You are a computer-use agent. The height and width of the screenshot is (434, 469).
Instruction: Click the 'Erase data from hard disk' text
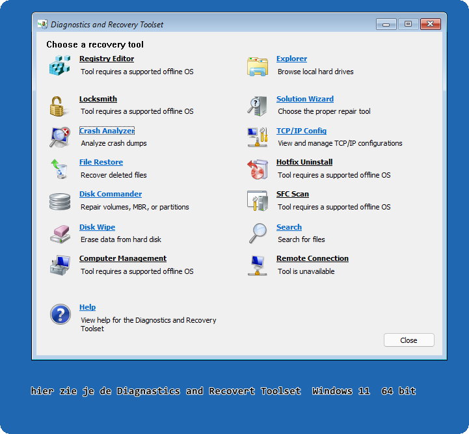121,239
